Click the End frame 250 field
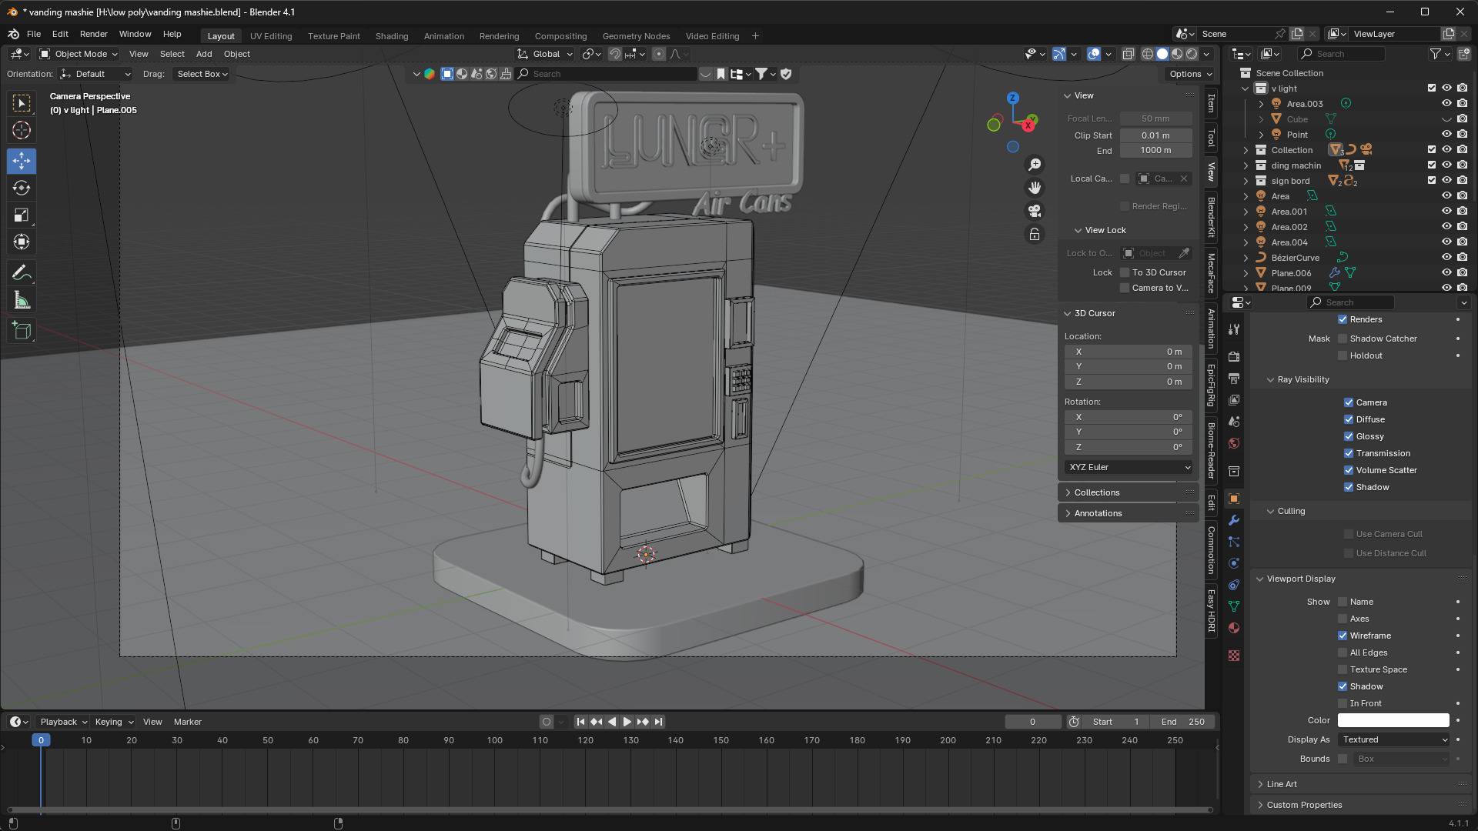 pyautogui.click(x=1183, y=722)
